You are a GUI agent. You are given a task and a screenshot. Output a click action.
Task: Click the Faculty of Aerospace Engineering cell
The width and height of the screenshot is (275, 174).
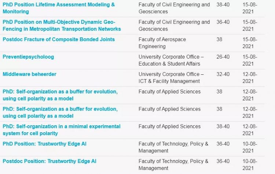[162, 43]
